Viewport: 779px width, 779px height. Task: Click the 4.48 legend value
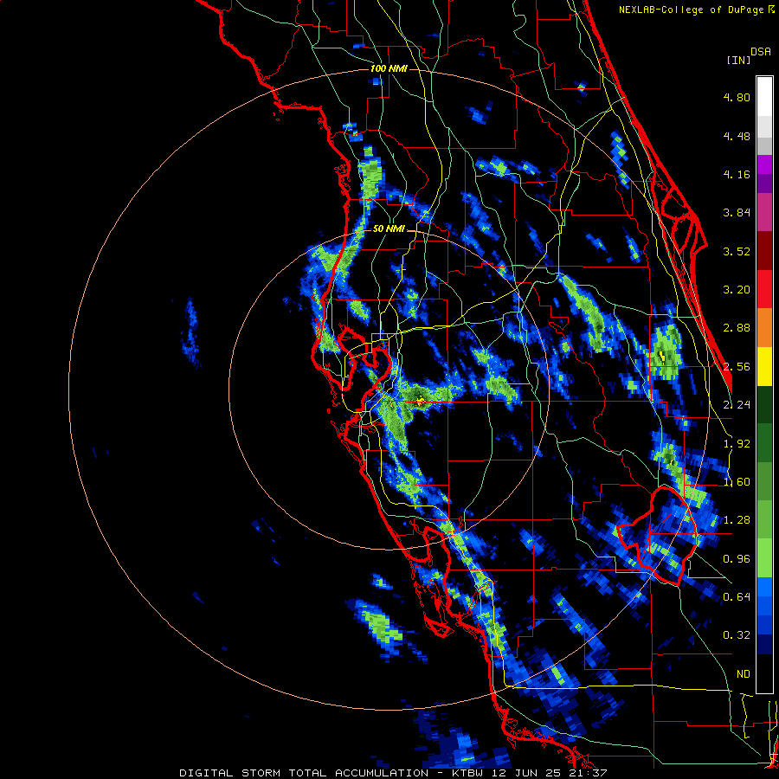coord(737,136)
